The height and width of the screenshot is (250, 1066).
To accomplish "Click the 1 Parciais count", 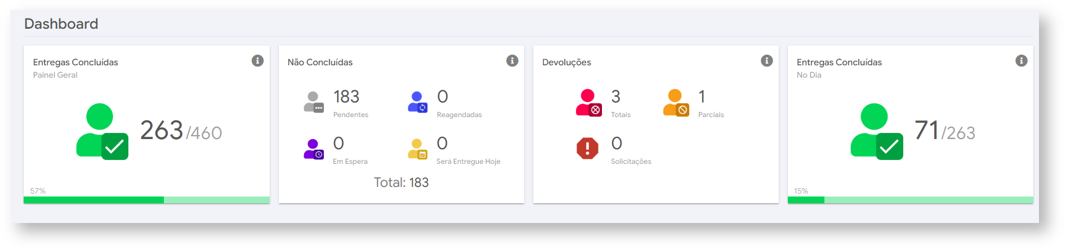I will coord(702,97).
